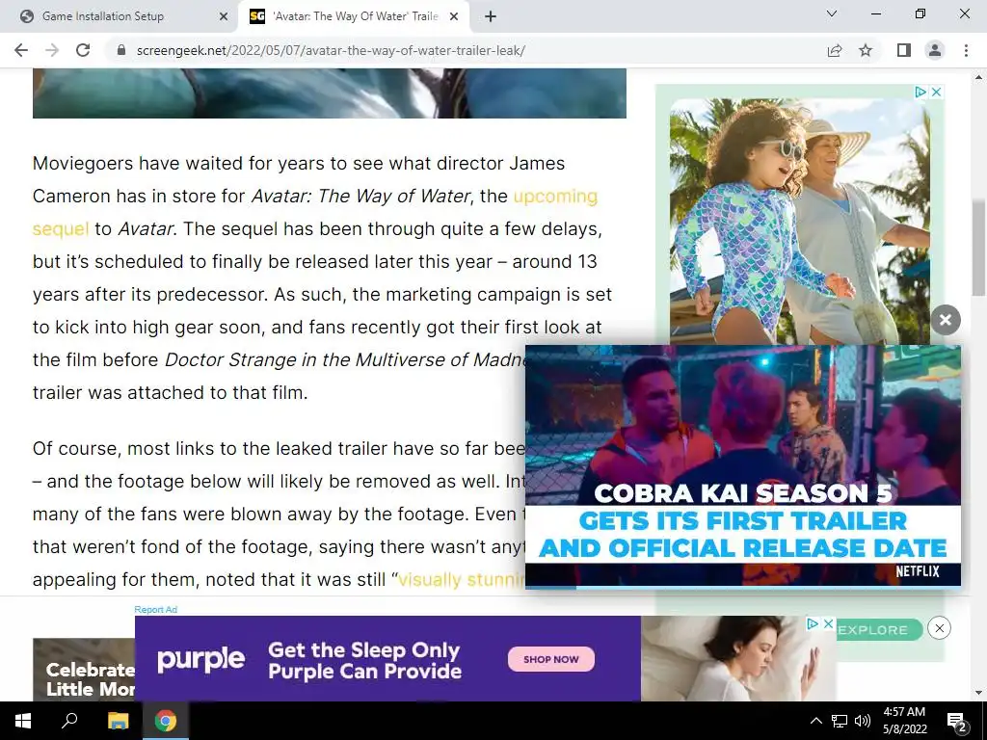Open the Windows Start menu
This screenshot has width=987, height=740.
[x=23, y=721]
